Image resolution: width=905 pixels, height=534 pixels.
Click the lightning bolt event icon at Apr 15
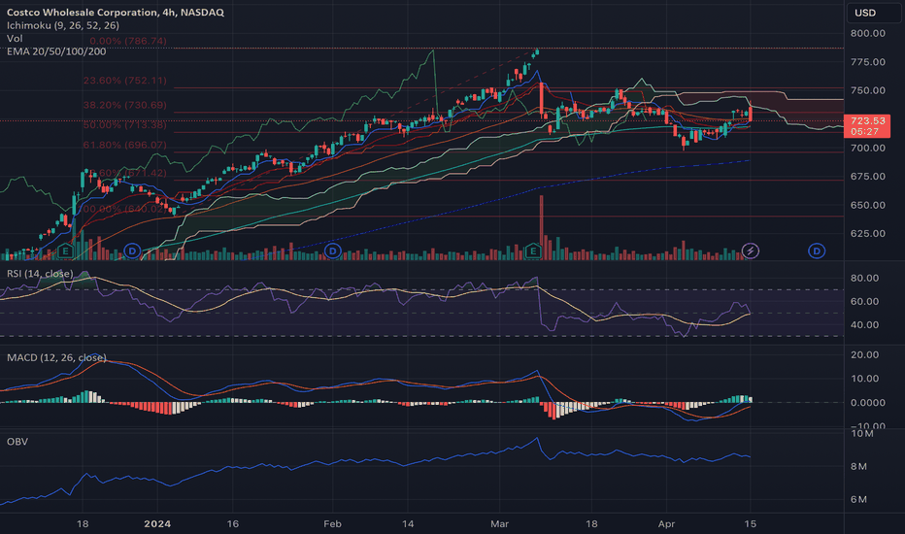pos(750,251)
